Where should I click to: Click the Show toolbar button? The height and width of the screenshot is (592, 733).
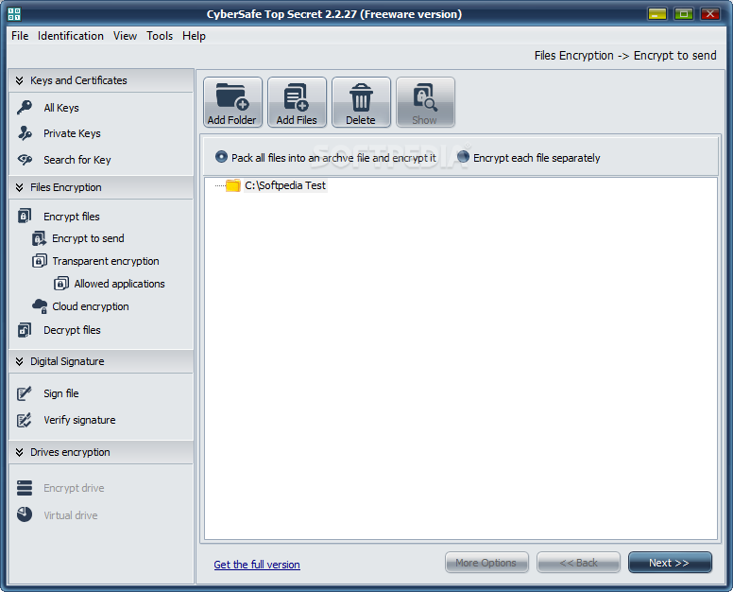[425, 102]
